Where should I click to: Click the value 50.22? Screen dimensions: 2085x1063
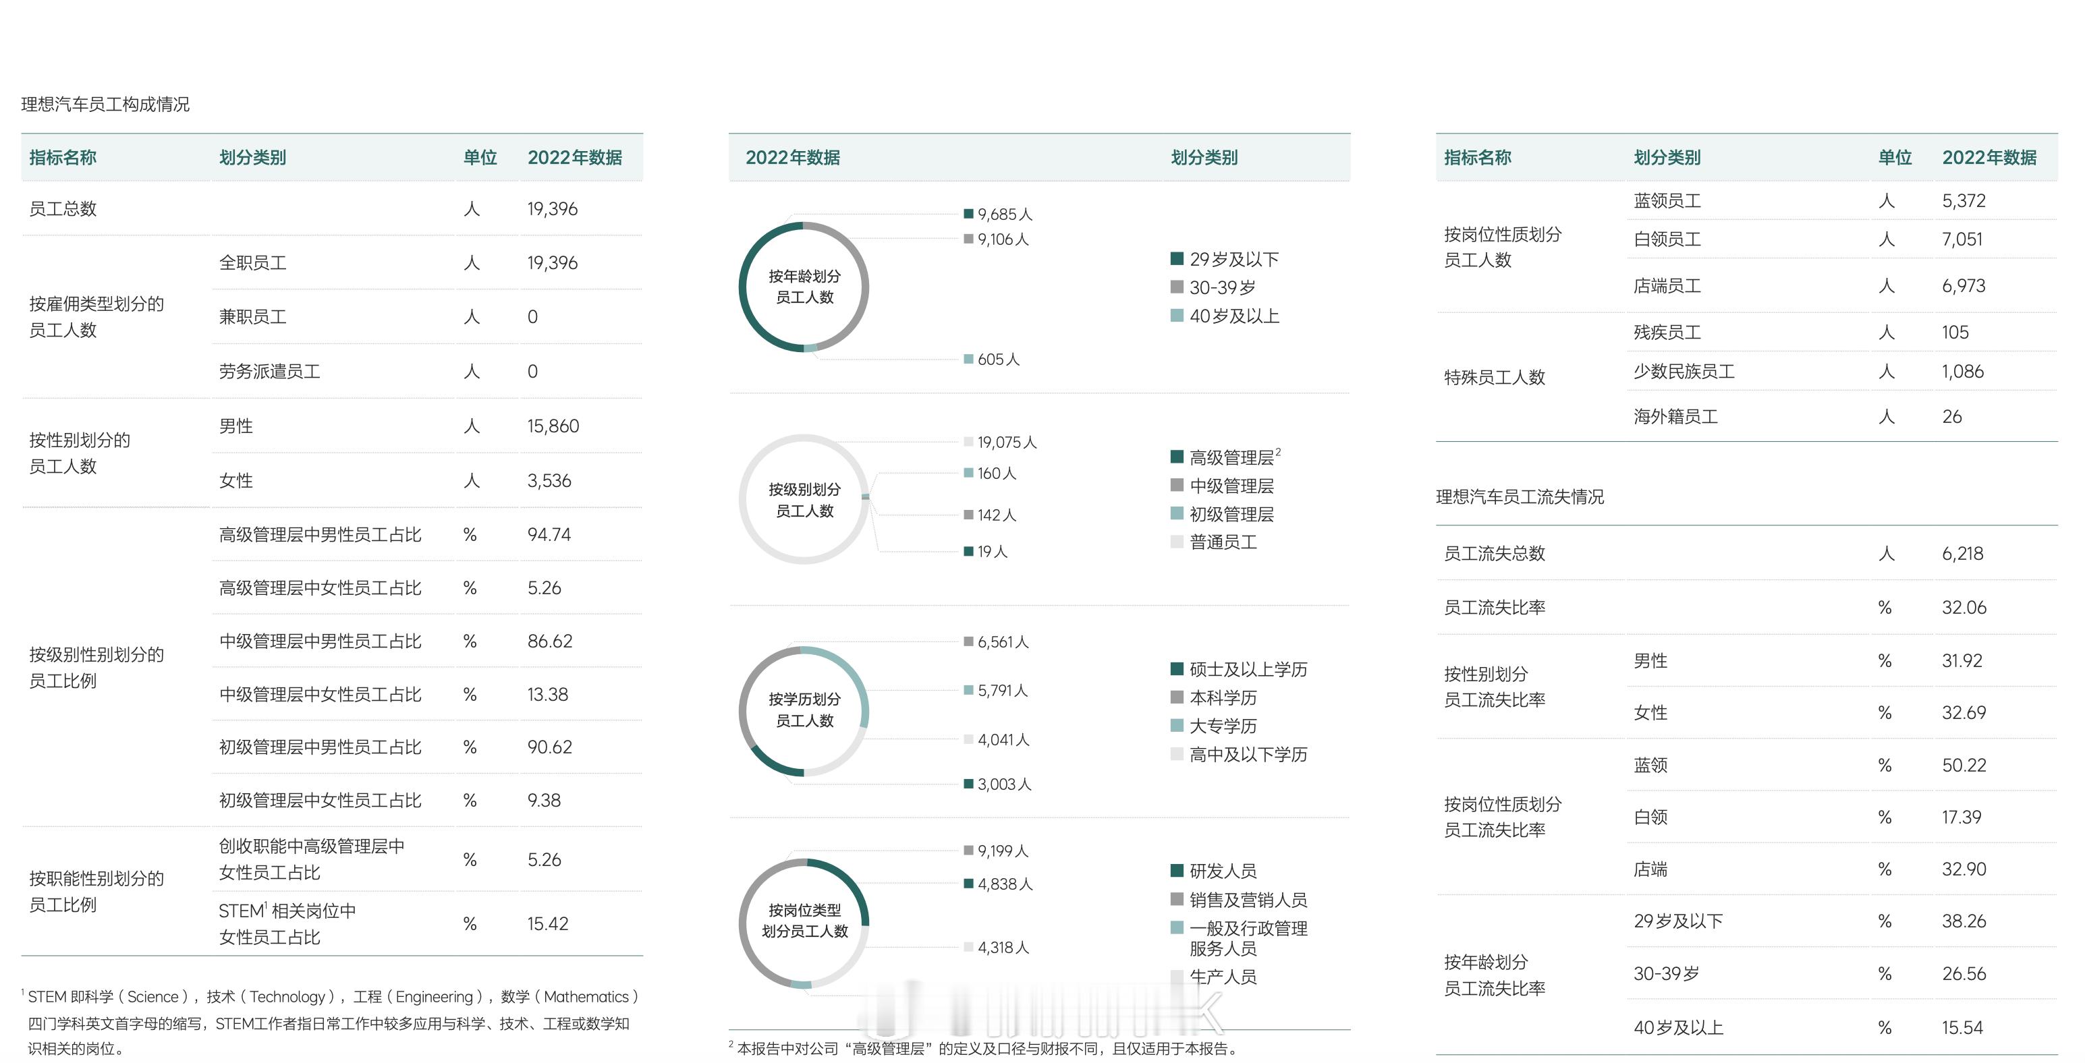1964,766
